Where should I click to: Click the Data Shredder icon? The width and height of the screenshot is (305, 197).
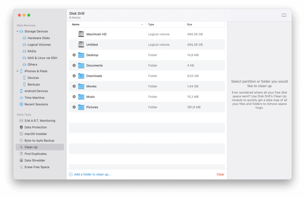click(21, 161)
